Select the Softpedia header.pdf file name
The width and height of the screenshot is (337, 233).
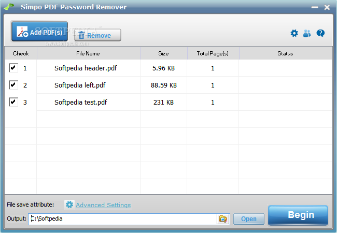click(x=86, y=68)
